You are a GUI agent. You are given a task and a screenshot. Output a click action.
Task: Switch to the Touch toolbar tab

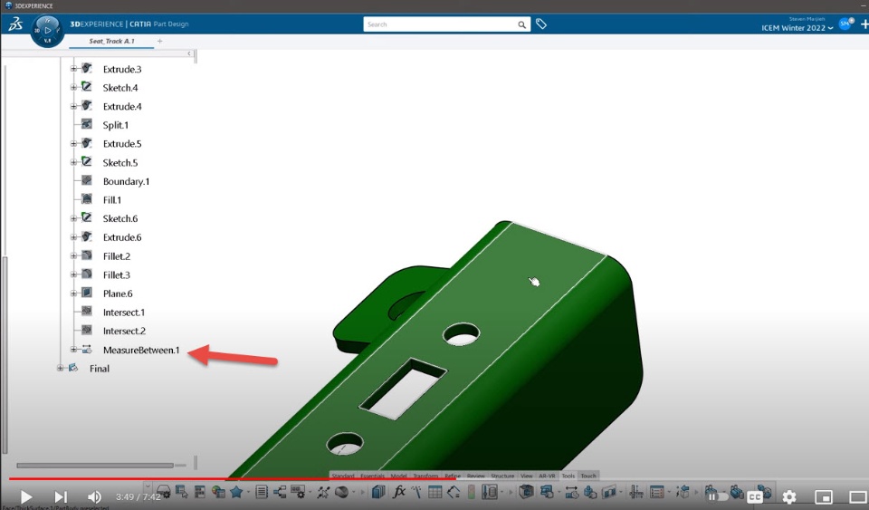point(588,476)
